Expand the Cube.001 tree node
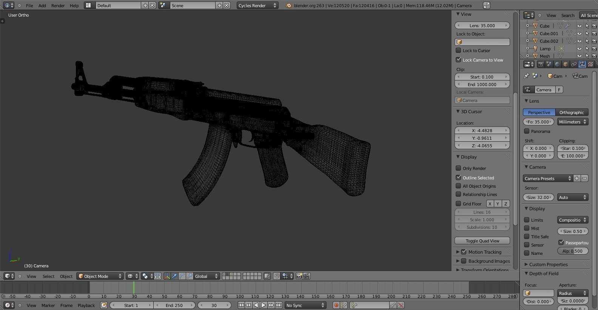 527,34
